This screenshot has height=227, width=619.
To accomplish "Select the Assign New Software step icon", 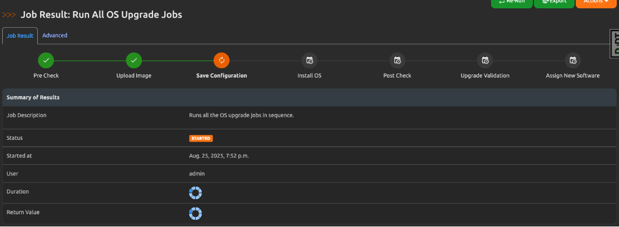I will [573, 60].
